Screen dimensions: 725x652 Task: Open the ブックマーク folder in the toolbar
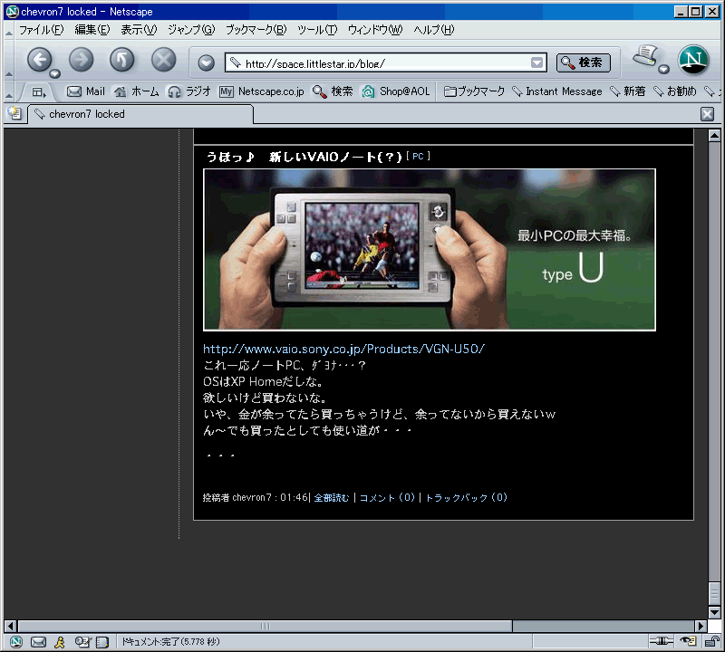pos(474,91)
